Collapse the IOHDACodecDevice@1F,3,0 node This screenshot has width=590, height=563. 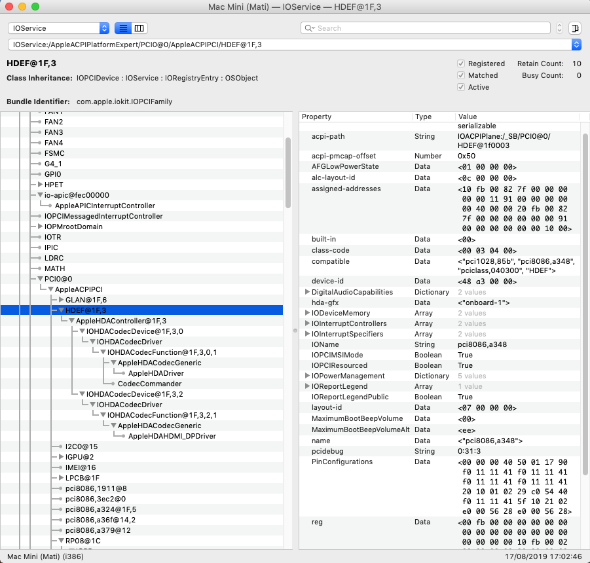coord(82,331)
